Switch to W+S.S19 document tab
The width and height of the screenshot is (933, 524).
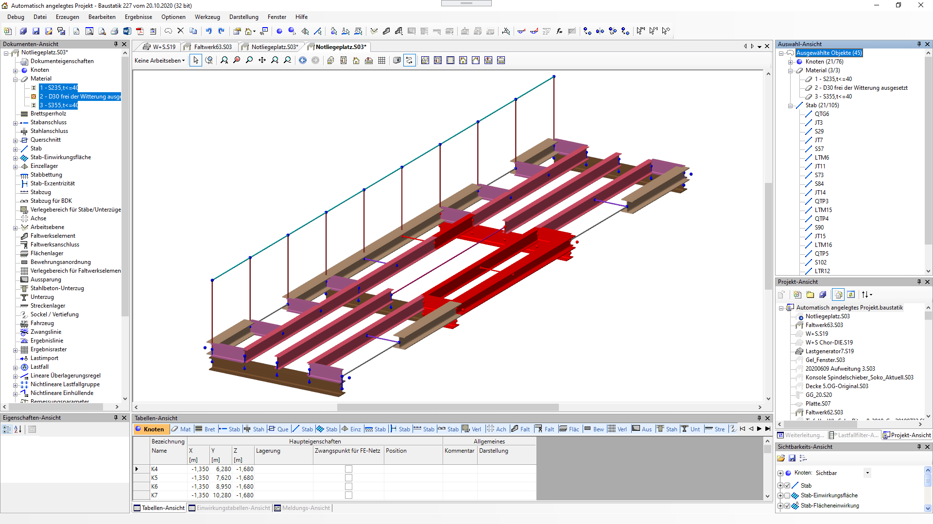(160, 47)
